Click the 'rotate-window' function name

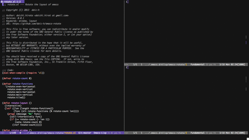pyautogui.click(x=19, y=130)
